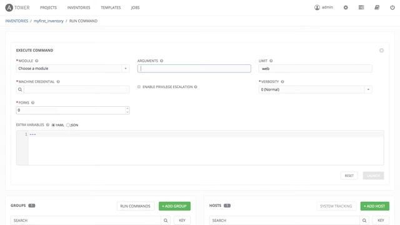Focus the Hosts search field
400x225 pixels.
(284, 221)
